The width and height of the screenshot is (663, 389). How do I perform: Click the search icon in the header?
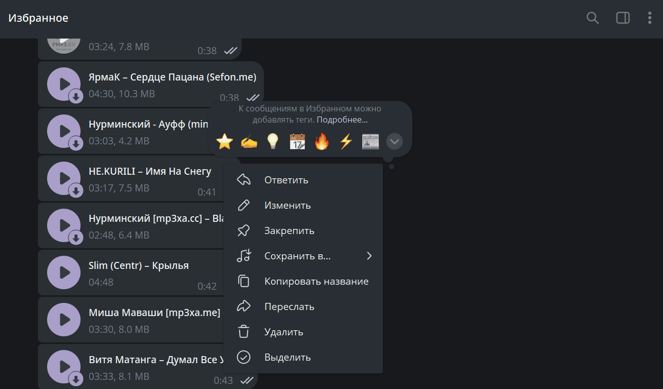coord(592,18)
